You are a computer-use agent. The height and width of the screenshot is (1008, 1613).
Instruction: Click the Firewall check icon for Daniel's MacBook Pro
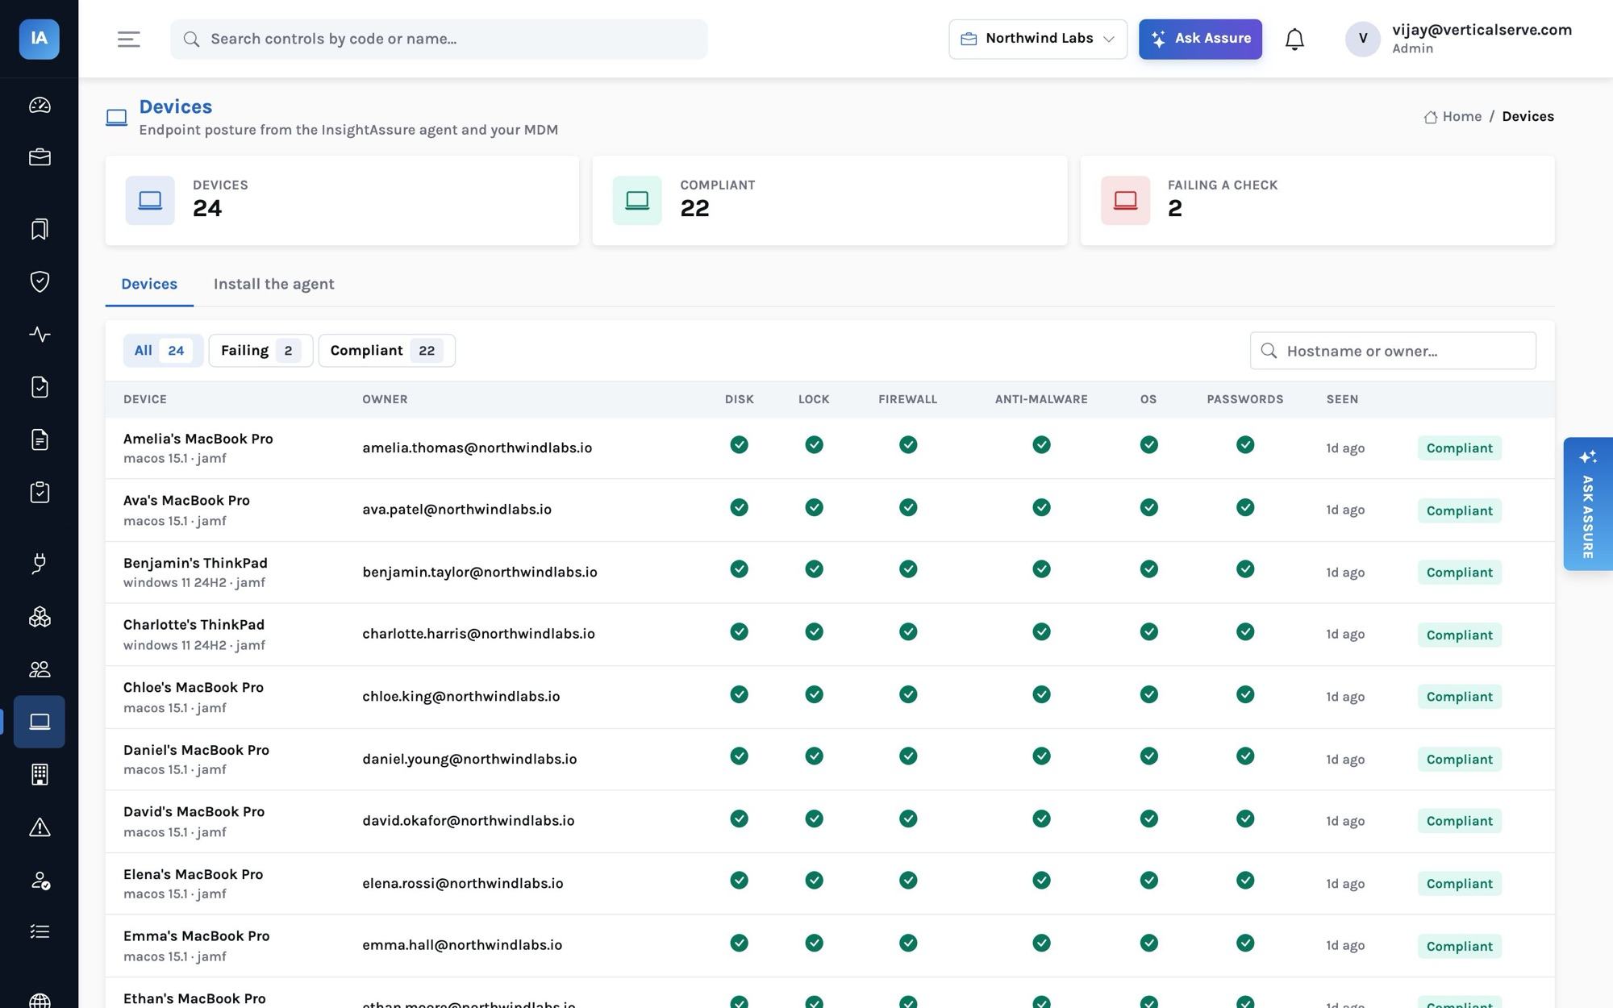908,756
